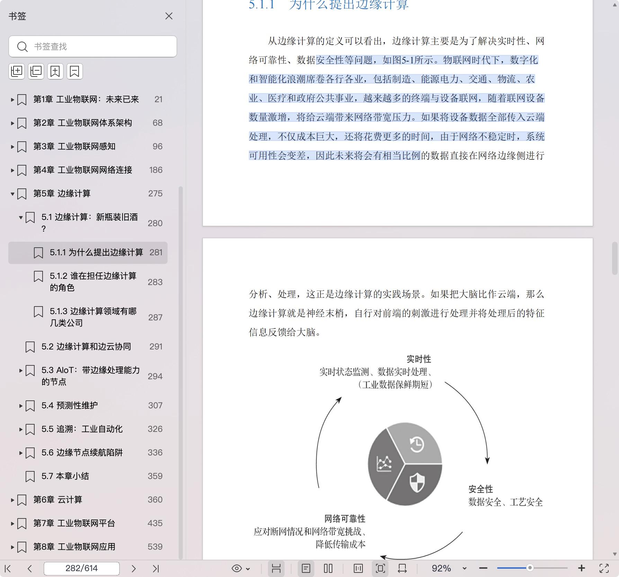Click the page number field 282/614
This screenshot has width=619, height=577.
point(82,568)
